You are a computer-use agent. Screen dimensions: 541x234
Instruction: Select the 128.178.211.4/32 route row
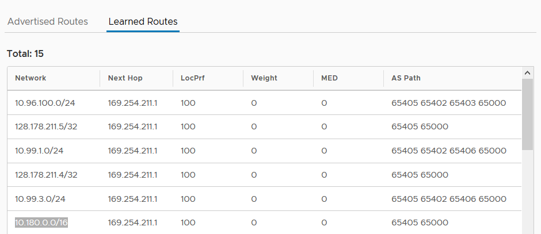264,175
